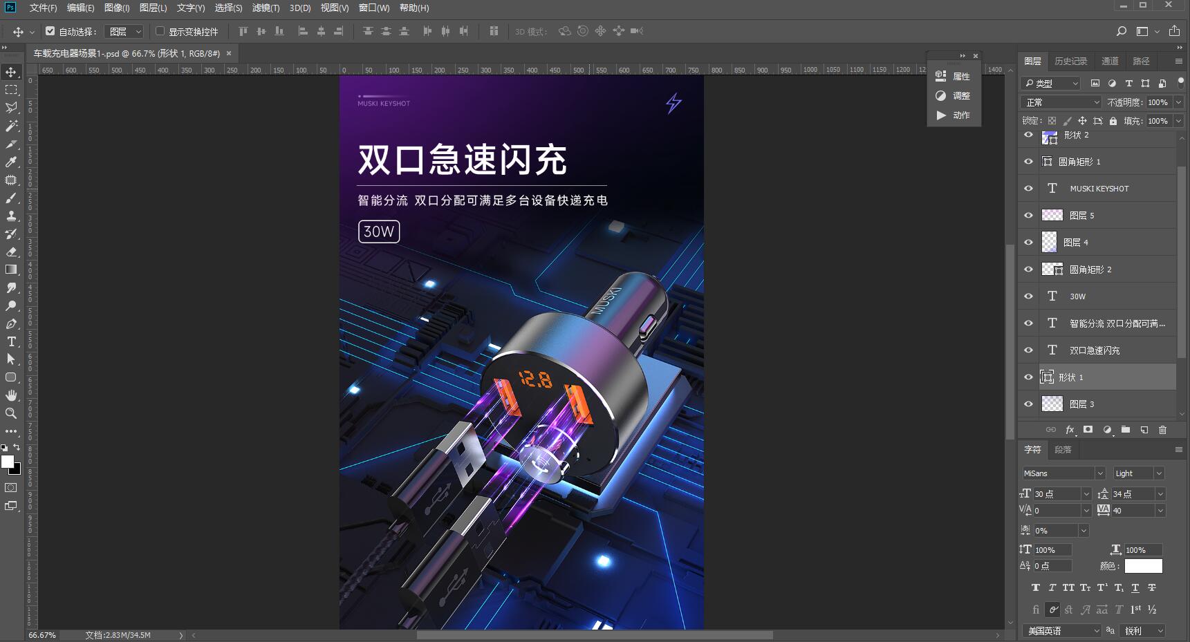Enable Show Transform Controls checkbox

point(160,31)
